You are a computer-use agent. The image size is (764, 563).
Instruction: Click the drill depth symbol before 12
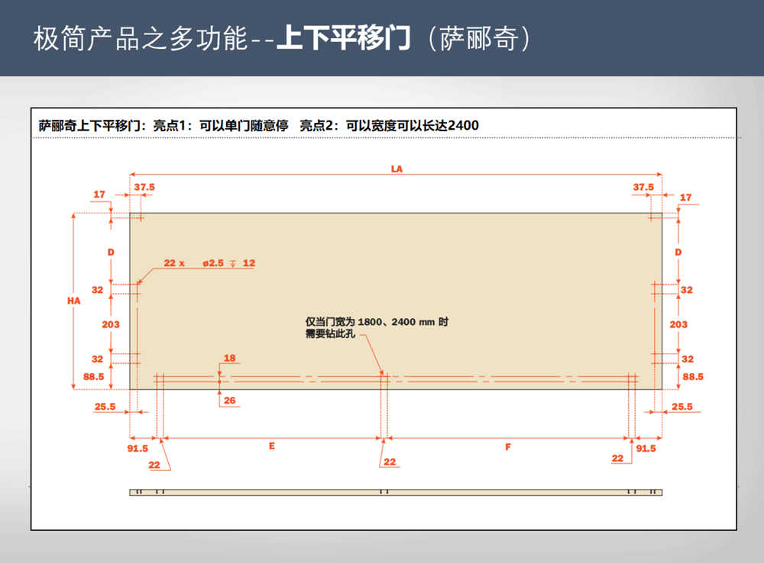point(232,264)
